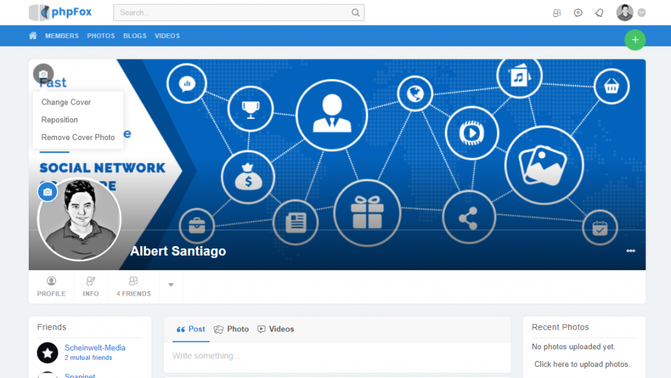Click the cover photo camera icon
Screen dimensions: 671x378
(43, 74)
